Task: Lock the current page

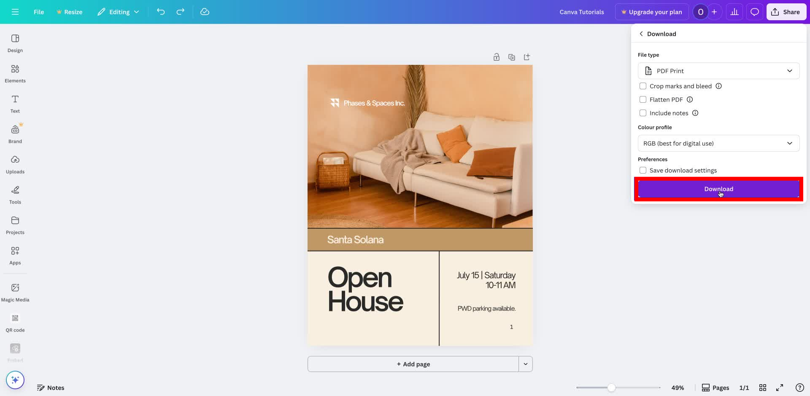Action: pos(496,57)
